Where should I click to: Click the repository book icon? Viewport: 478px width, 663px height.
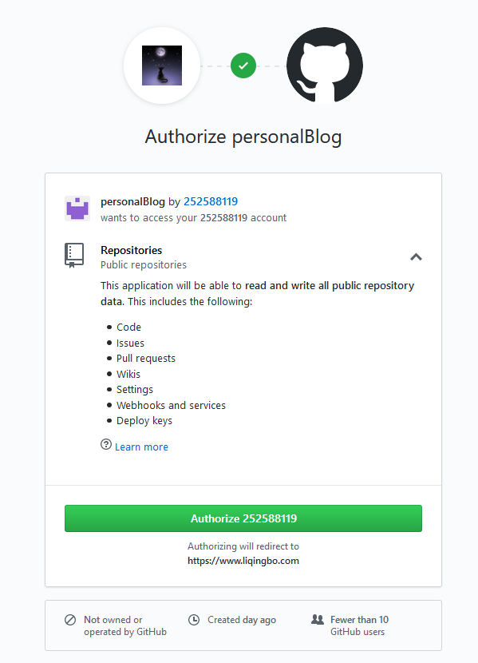74,255
